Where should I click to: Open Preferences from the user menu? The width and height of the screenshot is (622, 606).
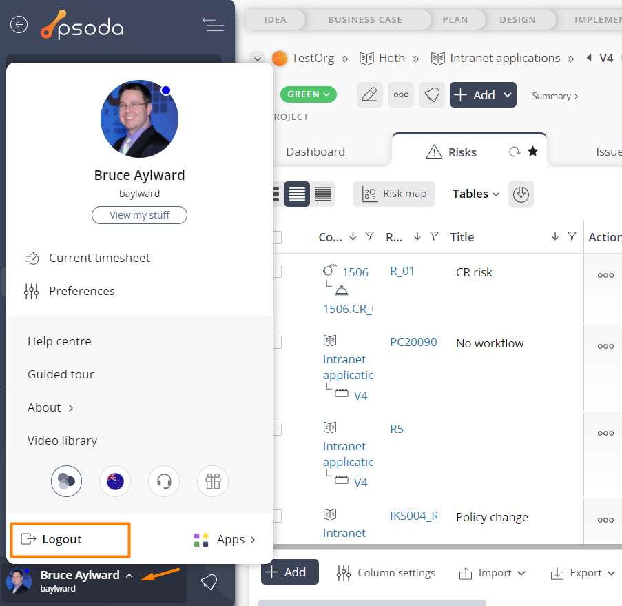click(x=81, y=291)
